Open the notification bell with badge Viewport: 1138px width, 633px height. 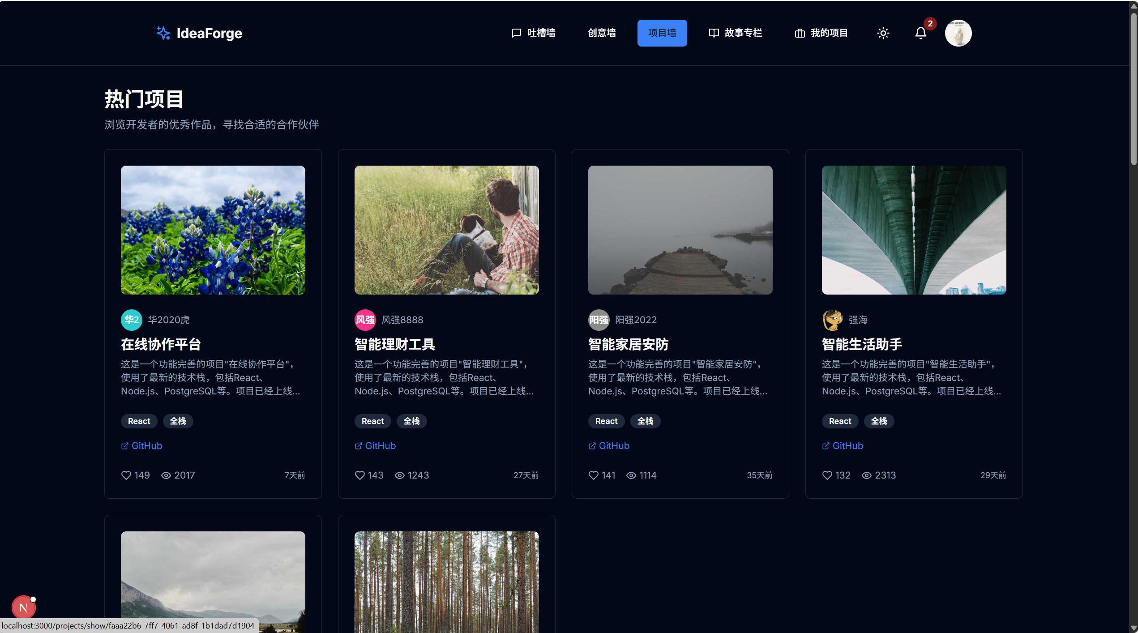click(920, 33)
